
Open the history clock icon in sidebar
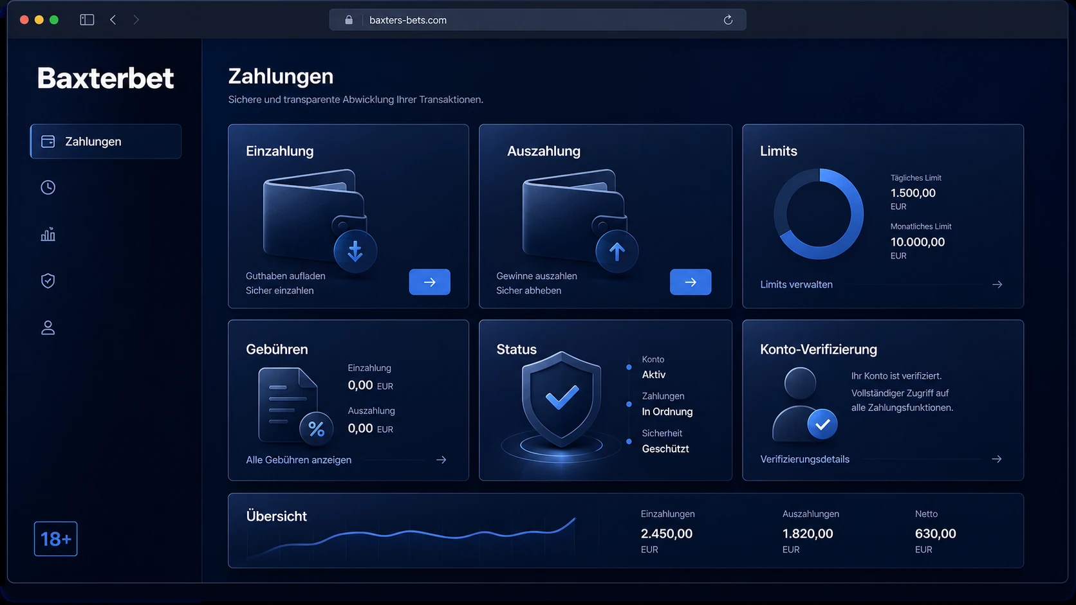pyautogui.click(x=48, y=187)
